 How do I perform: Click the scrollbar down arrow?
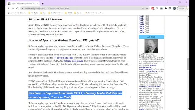pyautogui.click(x=188, y=109)
